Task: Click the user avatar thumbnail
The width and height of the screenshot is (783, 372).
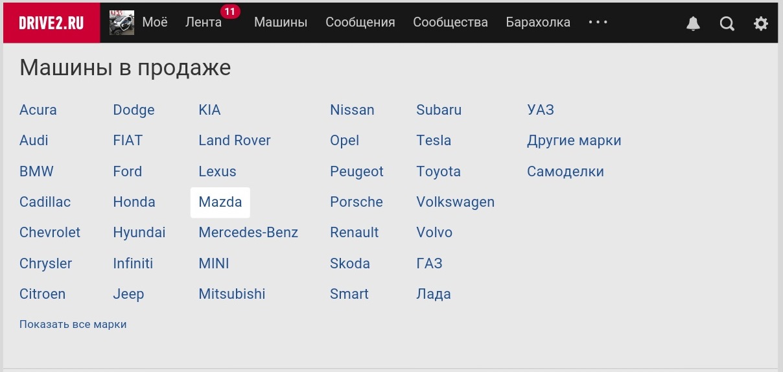Action: pyautogui.click(x=122, y=23)
